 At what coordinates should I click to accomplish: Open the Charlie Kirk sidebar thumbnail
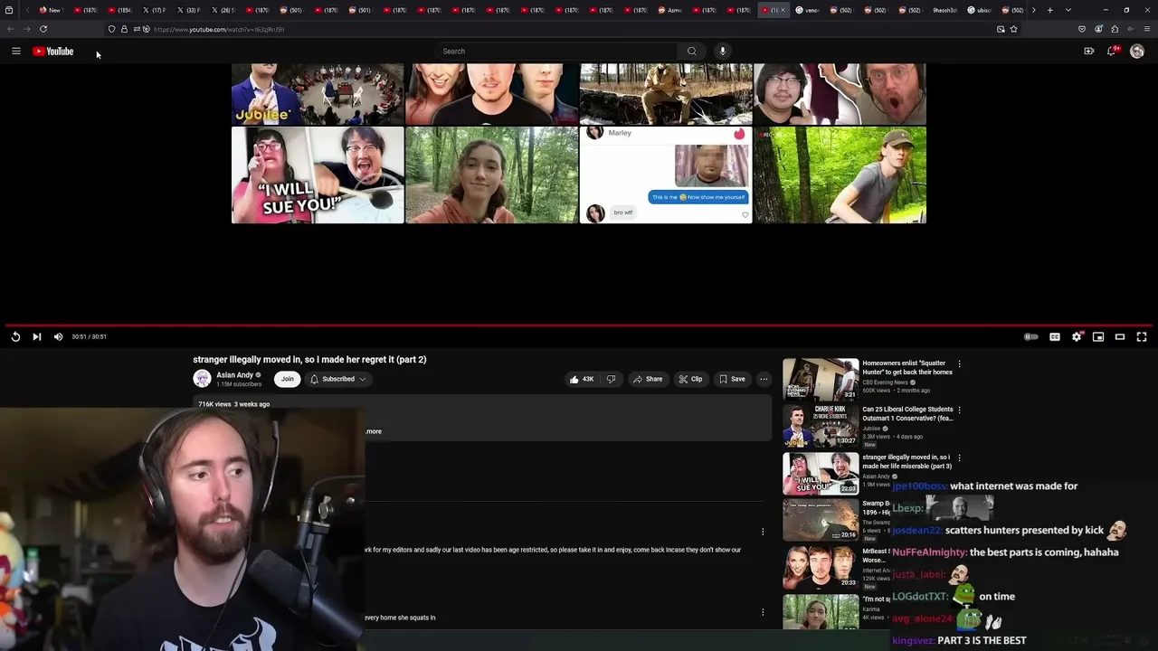pos(821,426)
